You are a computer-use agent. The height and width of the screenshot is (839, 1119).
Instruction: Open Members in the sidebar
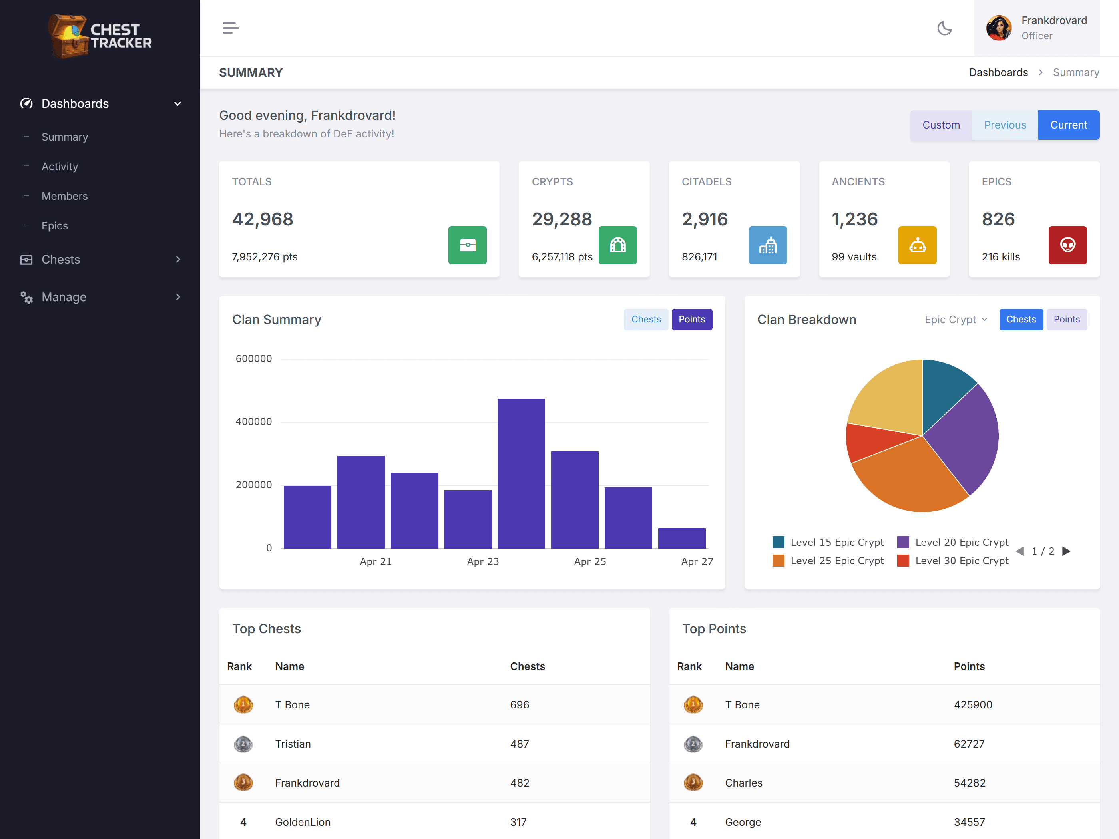[x=64, y=196]
